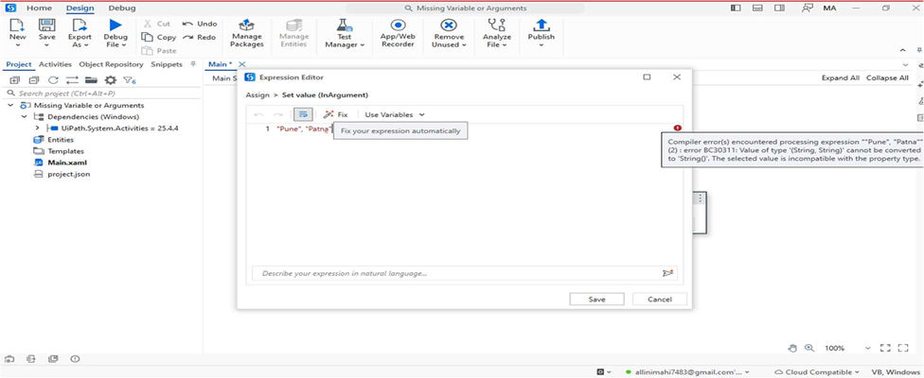
Task: Expand the UiPath.System.Activities dependency node
Action: point(38,129)
